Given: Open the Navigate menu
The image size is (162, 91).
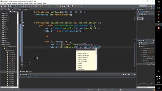Looking at the screenshot, I should 21,4.
